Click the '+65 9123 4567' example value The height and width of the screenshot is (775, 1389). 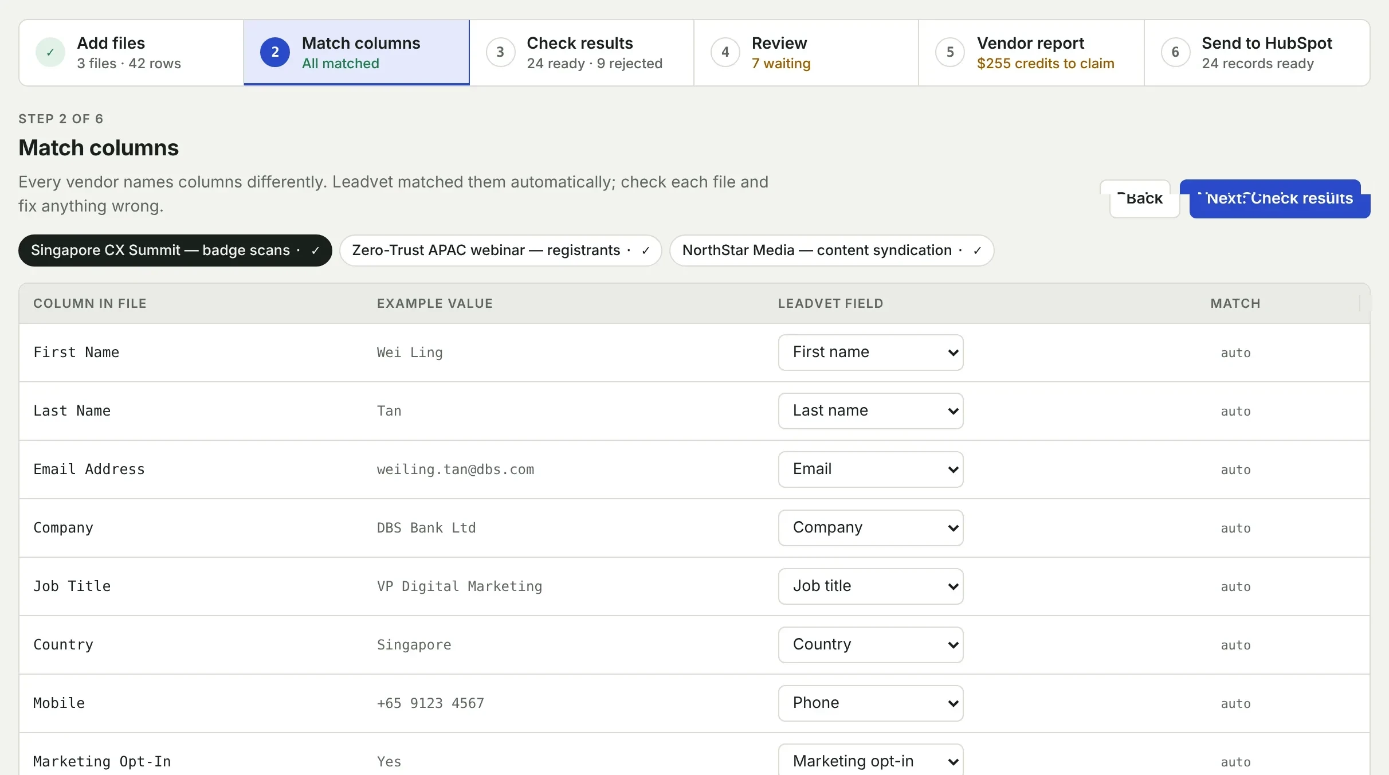(x=430, y=703)
